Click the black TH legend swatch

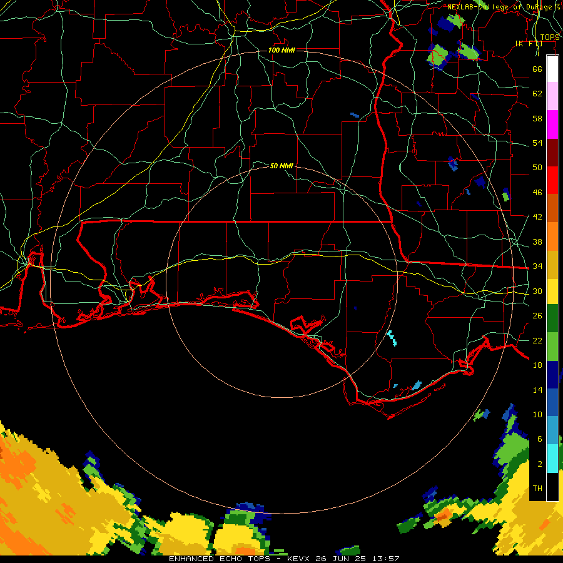552,487
